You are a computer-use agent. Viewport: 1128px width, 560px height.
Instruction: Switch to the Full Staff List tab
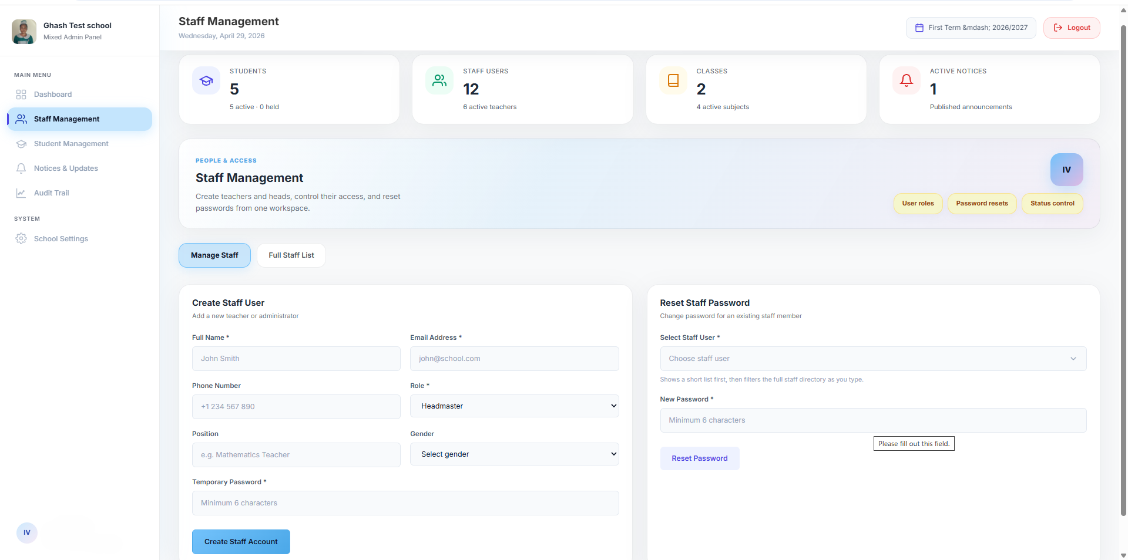(x=291, y=255)
